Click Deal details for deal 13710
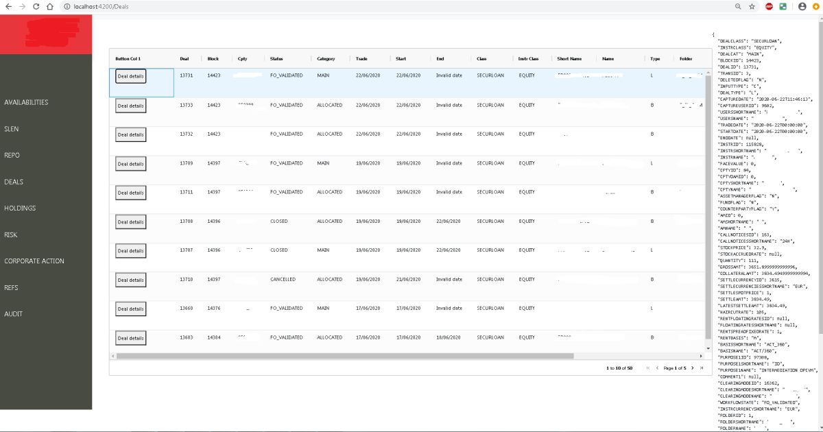Viewport: 823px width, 432px height. (130, 280)
